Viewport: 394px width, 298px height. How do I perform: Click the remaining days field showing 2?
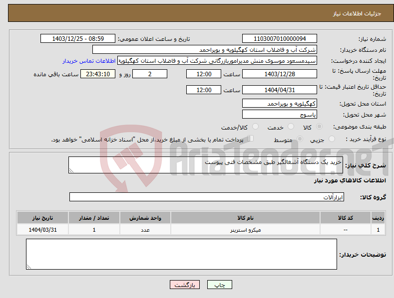pos(150,74)
